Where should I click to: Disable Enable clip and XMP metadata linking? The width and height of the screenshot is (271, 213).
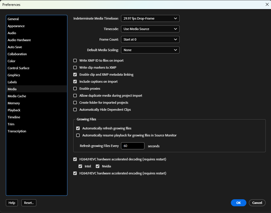tap(75, 75)
